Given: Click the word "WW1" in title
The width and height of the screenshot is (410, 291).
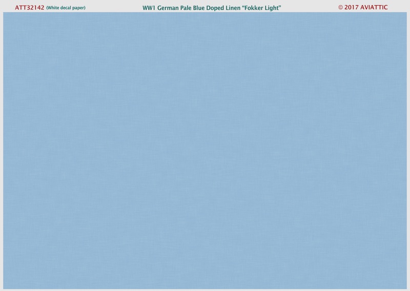Looking at the screenshot, I should click(148, 7).
